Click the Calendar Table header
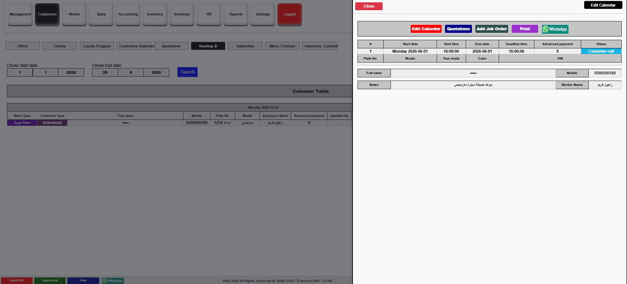 click(310, 91)
